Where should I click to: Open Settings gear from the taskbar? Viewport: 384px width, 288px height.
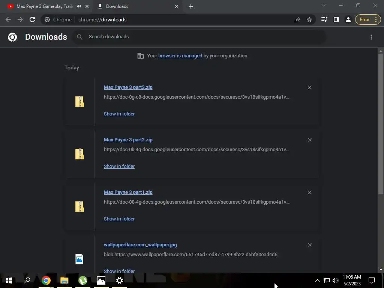pyautogui.click(x=120, y=280)
